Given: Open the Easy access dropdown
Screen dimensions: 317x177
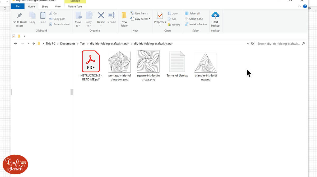Looking at the screenshot, I should point(141,19).
